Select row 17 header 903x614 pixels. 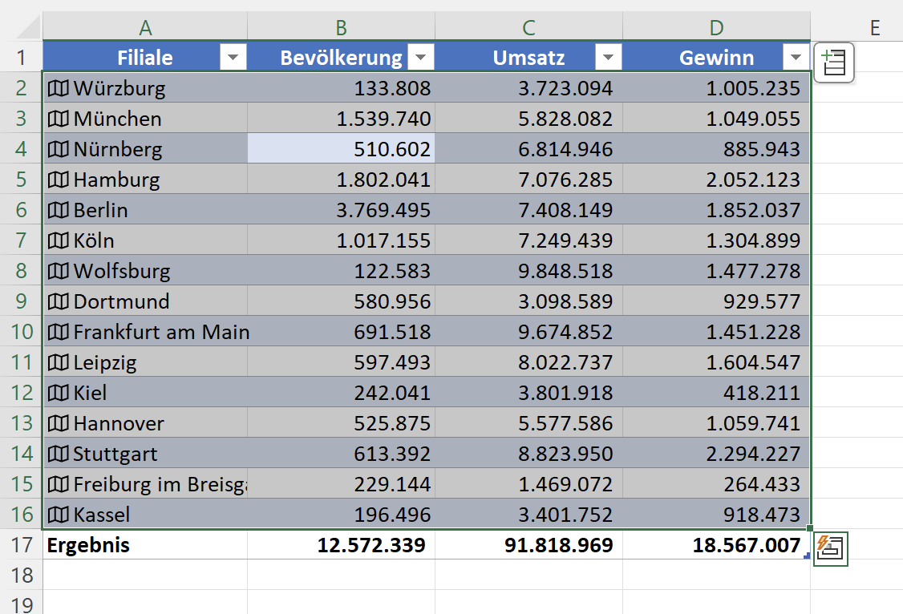(21, 544)
